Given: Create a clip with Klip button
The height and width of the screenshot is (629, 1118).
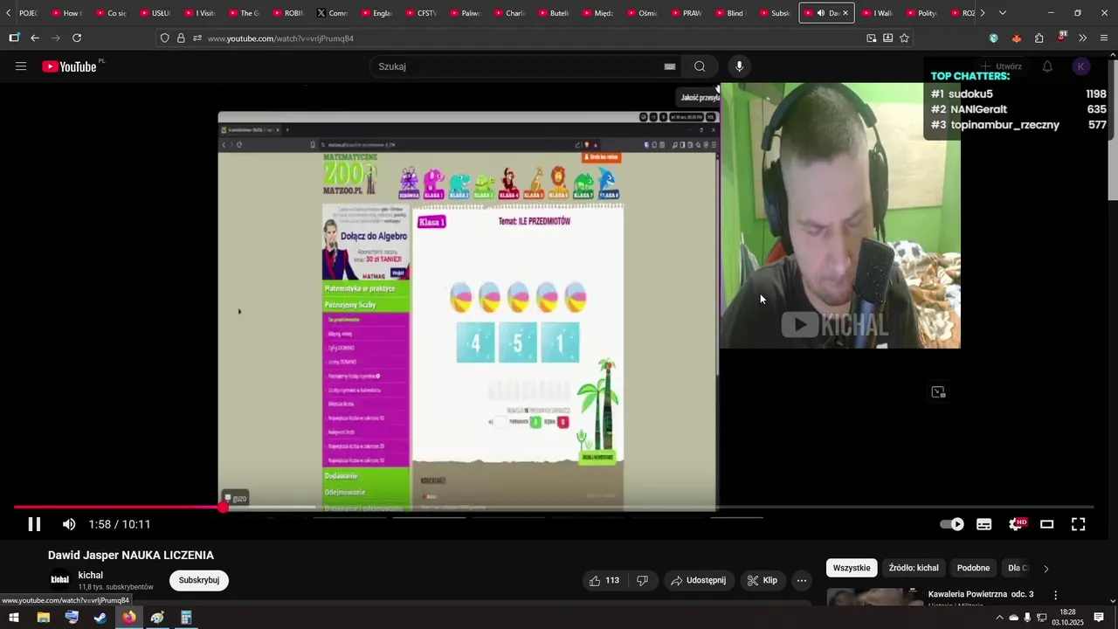Looking at the screenshot, I should 762,580.
